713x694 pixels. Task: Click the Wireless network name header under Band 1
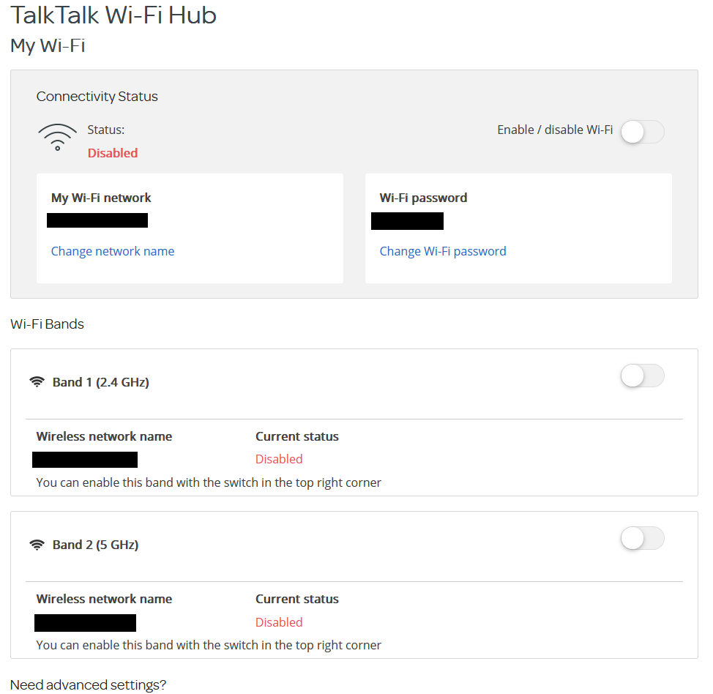(104, 436)
